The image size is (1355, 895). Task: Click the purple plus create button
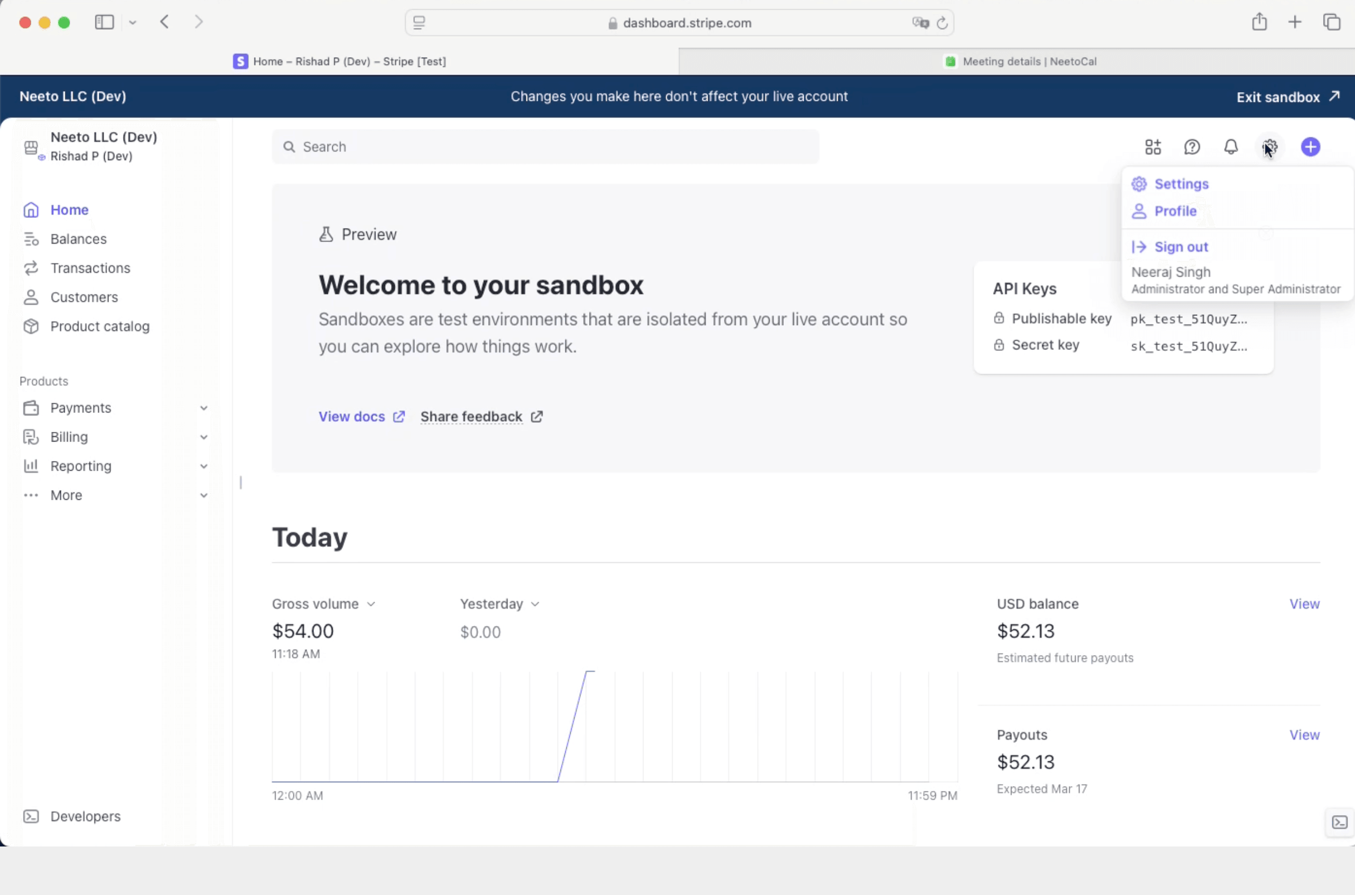point(1310,147)
